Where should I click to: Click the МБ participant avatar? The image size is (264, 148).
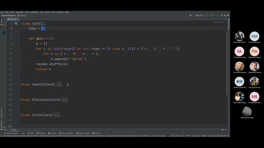click(x=255, y=97)
